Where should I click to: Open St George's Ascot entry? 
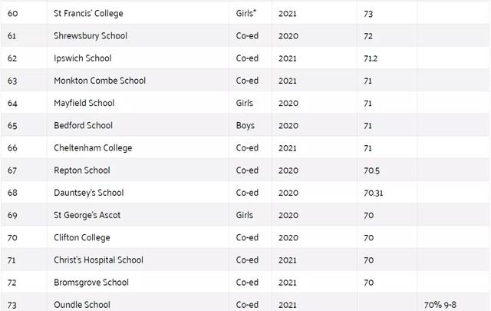point(87,215)
